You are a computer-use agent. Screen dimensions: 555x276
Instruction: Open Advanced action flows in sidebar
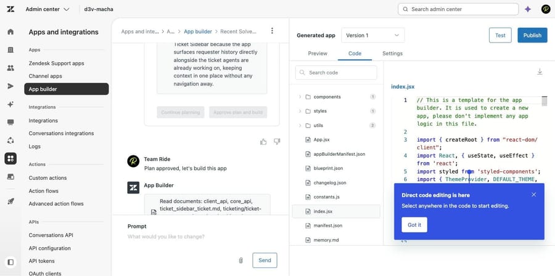(56, 203)
